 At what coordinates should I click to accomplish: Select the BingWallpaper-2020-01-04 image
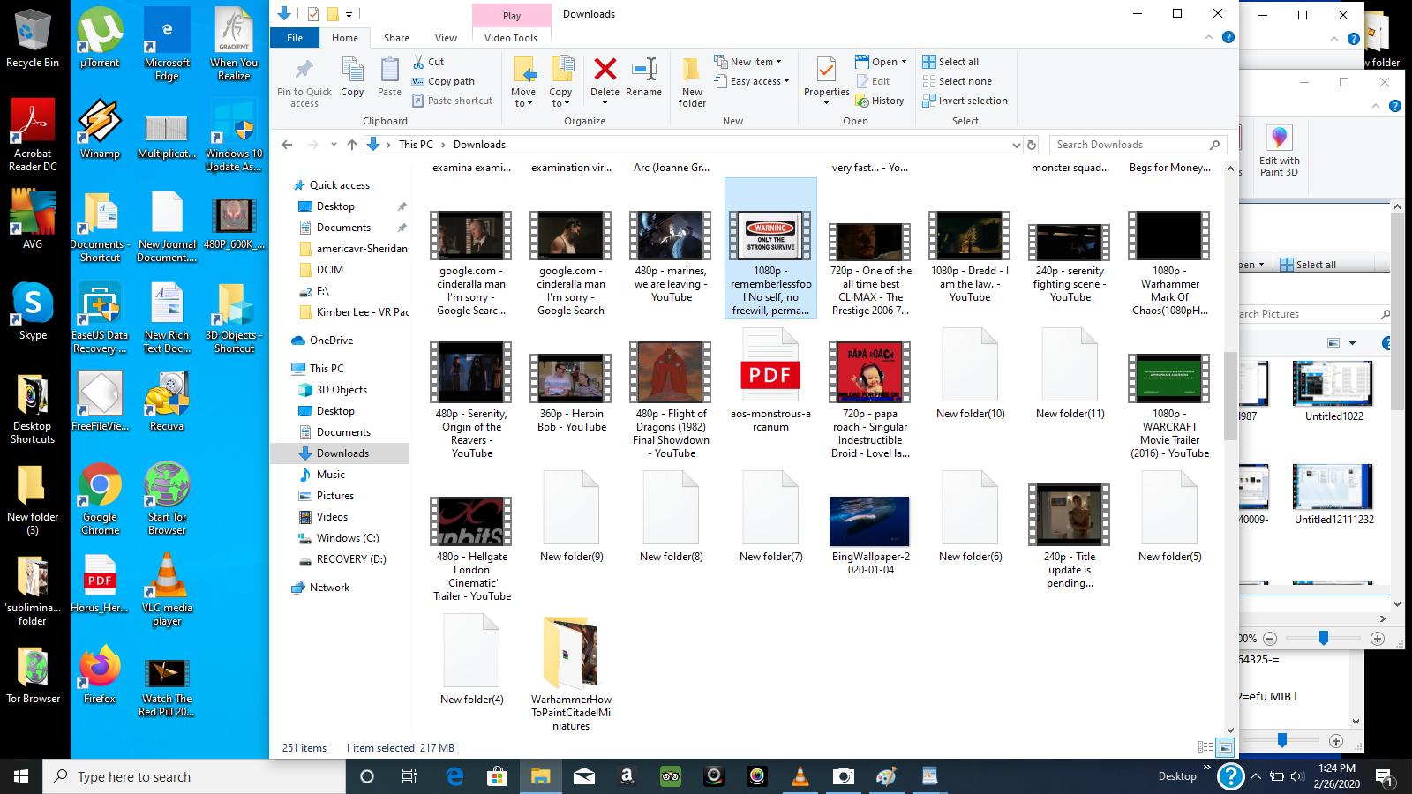coord(870,534)
